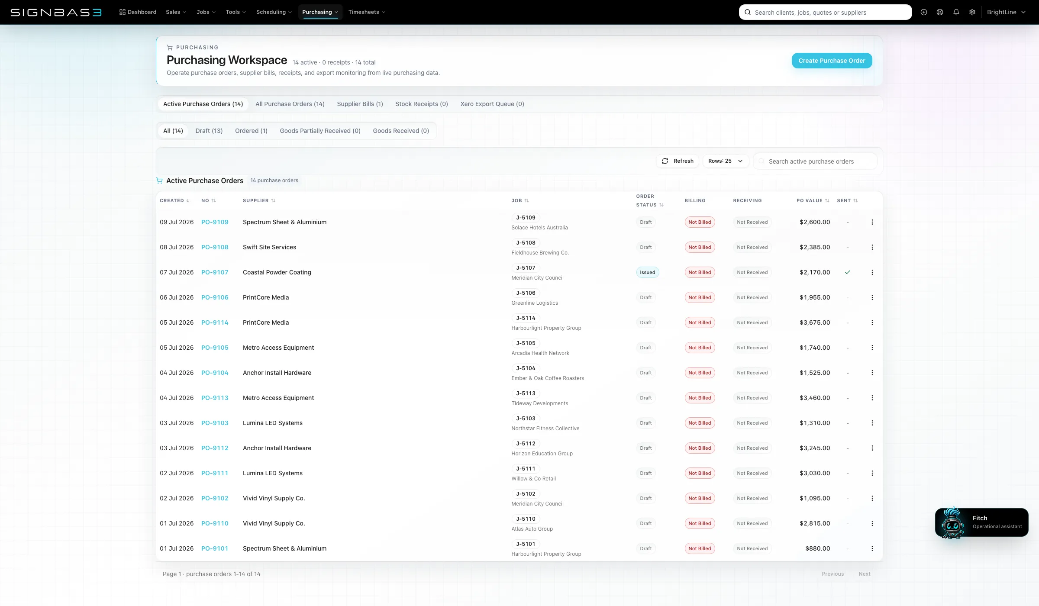Open row actions menu for PO-9105
This screenshot has height=606, width=1039.
(872, 348)
